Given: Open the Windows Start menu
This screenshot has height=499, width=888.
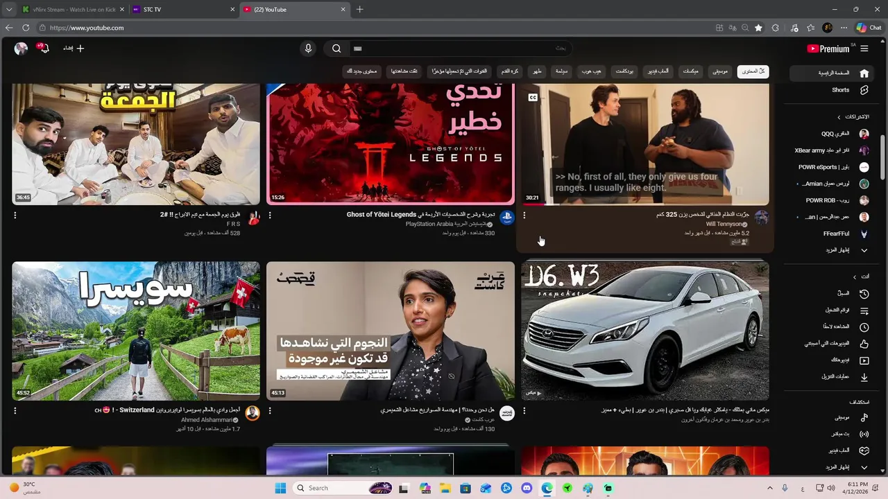Looking at the screenshot, I should coord(280,488).
